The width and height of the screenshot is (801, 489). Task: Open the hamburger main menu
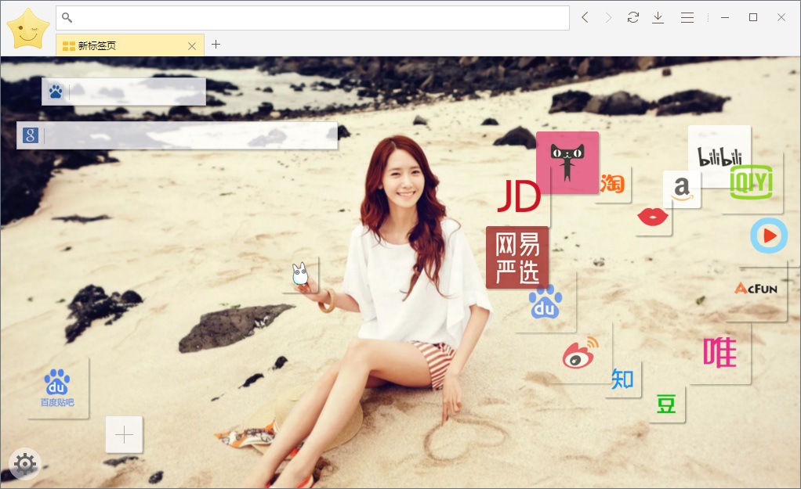[687, 18]
